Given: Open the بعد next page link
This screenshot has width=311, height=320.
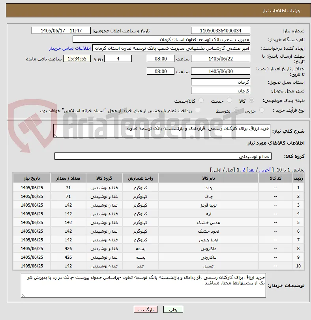Looking at the screenshot, I should (251, 170).
